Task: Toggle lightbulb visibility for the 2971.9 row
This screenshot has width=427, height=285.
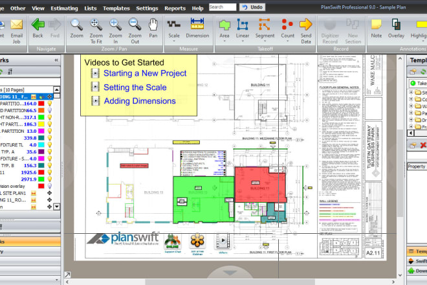Action: pyautogui.click(x=50, y=179)
